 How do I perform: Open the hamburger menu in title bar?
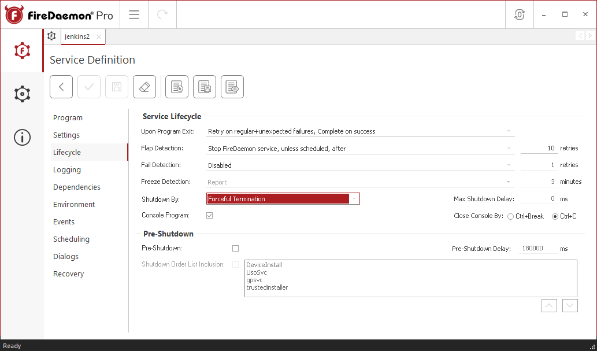pos(134,14)
